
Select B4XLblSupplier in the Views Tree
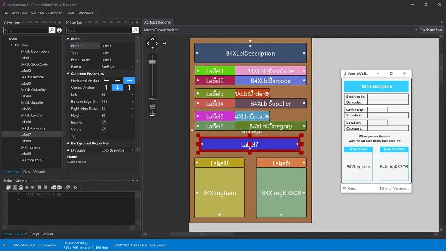point(32,102)
